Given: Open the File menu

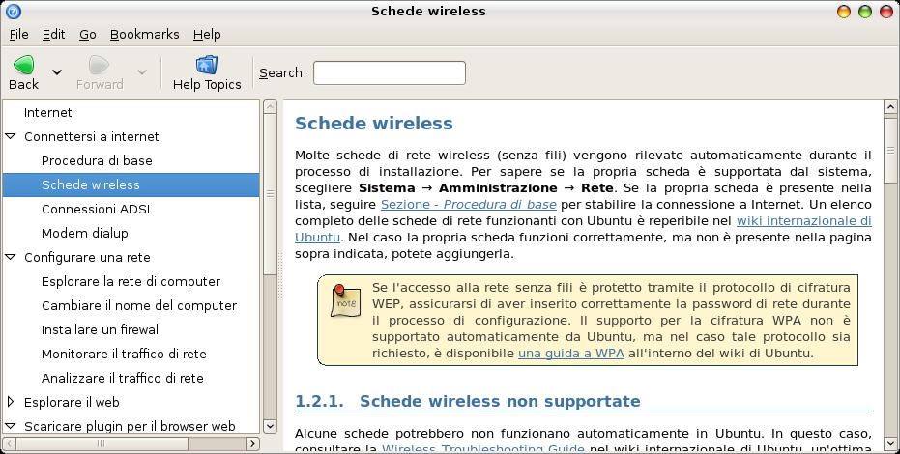Looking at the screenshot, I should (19, 35).
